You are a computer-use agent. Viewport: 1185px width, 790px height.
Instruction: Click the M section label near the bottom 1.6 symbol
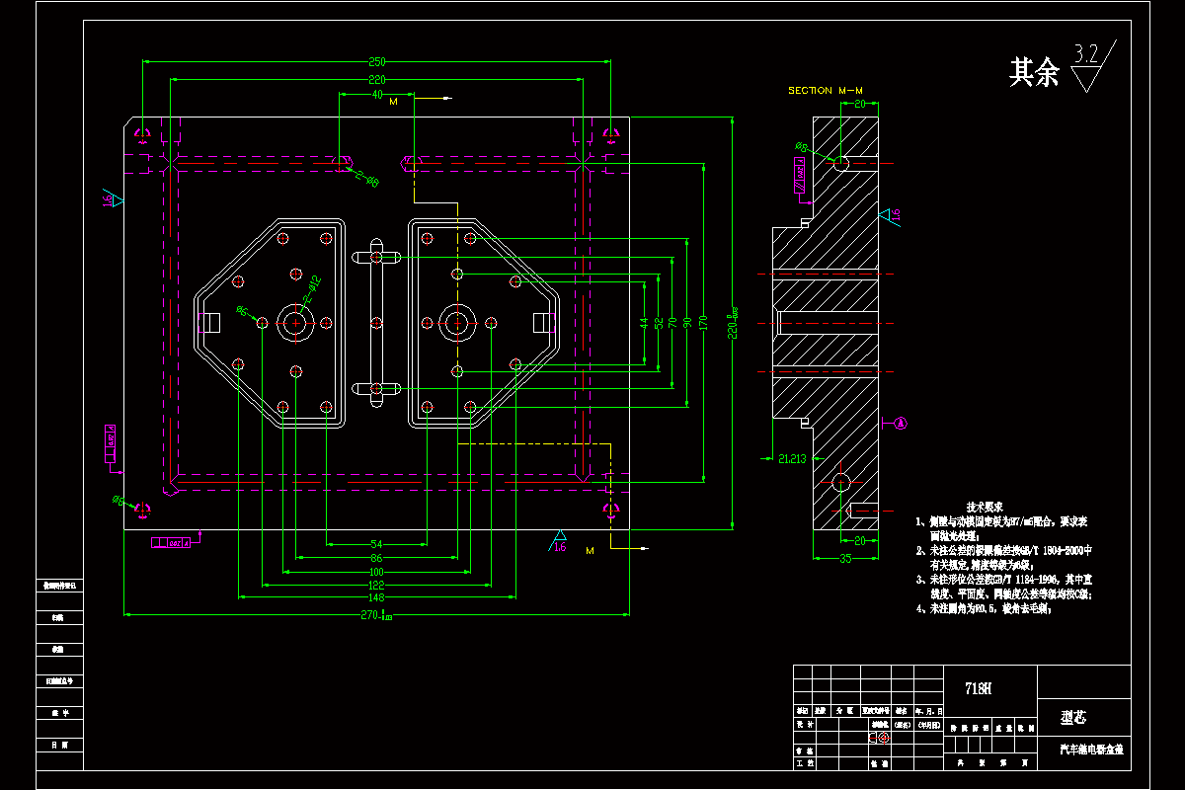(x=591, y=549)
